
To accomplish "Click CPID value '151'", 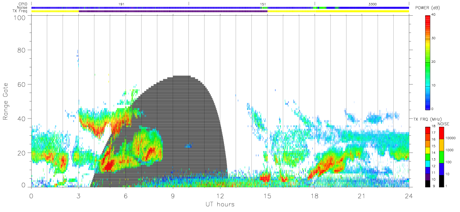I will [x=263, y=4].
